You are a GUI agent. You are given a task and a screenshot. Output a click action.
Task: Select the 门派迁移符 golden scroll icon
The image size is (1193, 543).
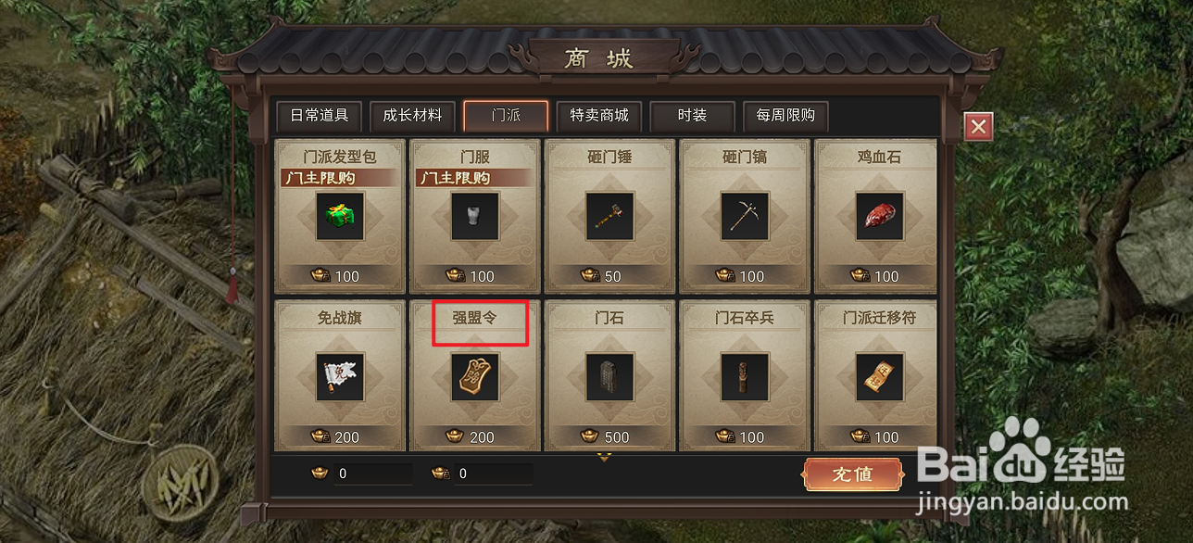click(879, 376)
